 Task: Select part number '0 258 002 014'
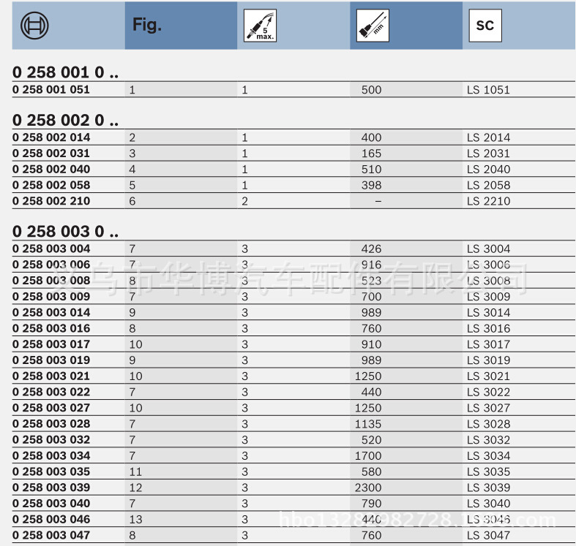pos(51,137)
